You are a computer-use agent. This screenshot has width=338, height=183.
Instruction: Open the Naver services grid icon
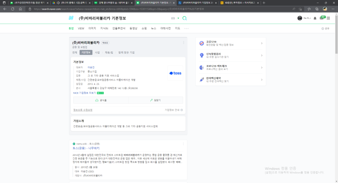pos(328,18)
